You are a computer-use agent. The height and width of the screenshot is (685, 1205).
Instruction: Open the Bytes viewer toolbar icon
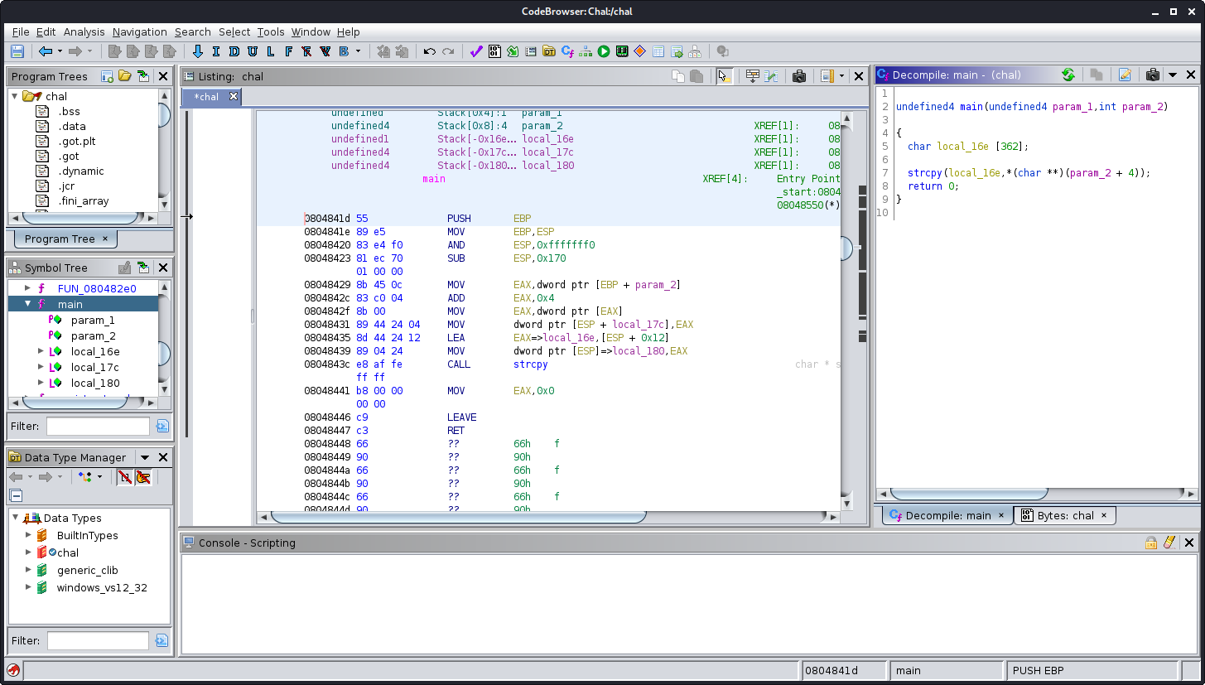494,51
